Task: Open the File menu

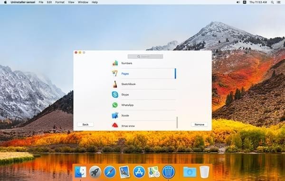Action: 41,2
